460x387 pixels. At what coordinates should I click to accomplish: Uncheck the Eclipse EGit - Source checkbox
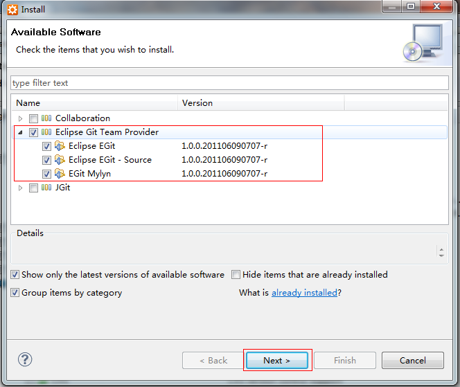pos(46,160)
